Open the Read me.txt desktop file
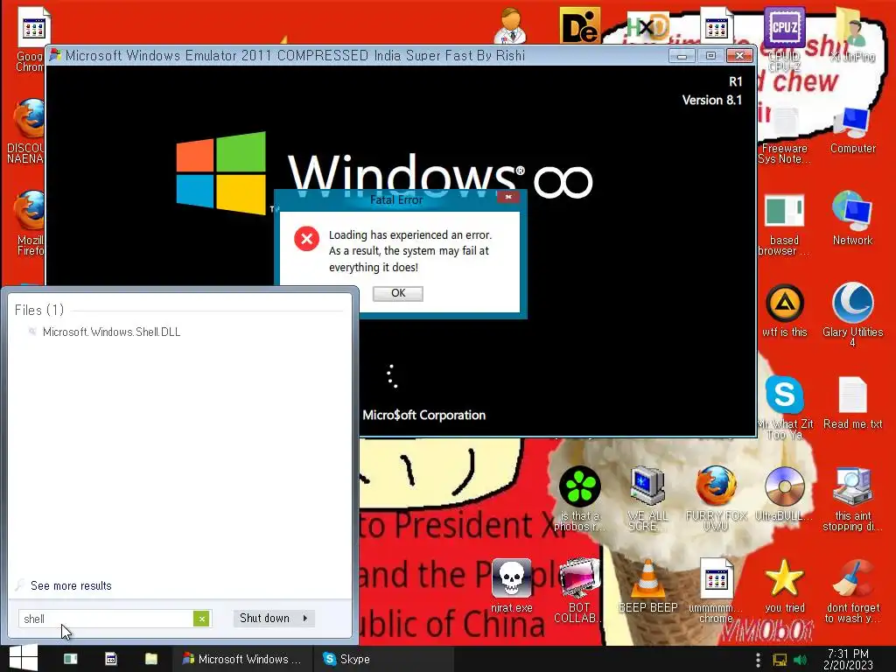This screenshot has height=672, width=896. point(852,402)
